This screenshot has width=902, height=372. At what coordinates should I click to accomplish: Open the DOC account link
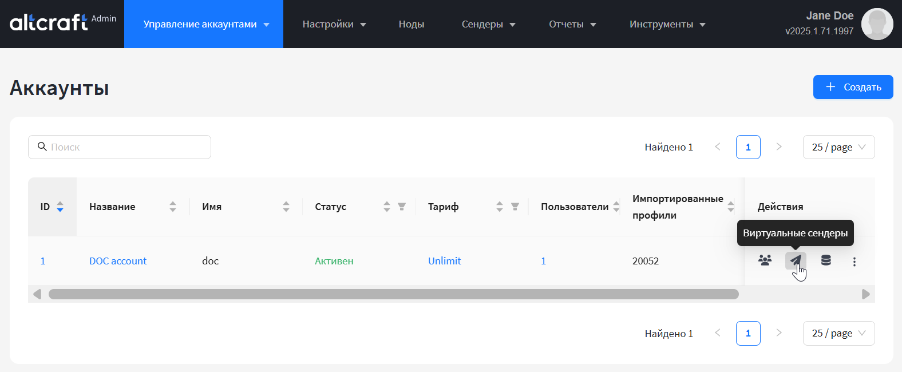coord(118,261)
